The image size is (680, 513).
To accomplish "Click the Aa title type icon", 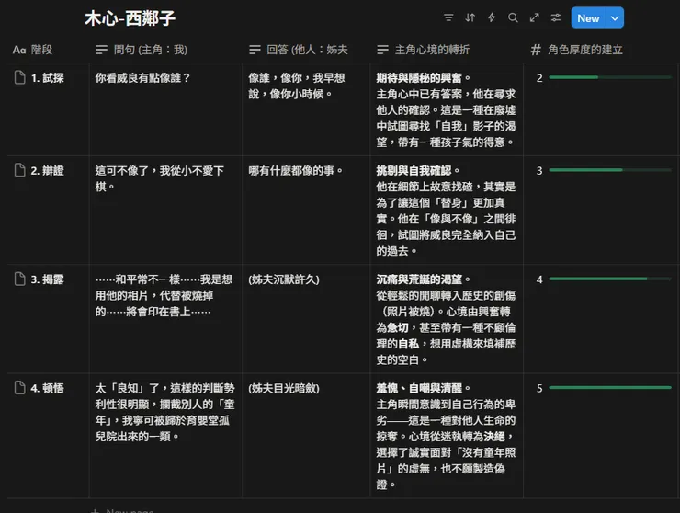I will pyautogui.click(x=19, y=50).
